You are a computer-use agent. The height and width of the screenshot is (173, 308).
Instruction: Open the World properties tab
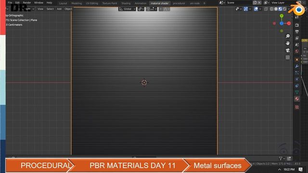click(297, 51)
